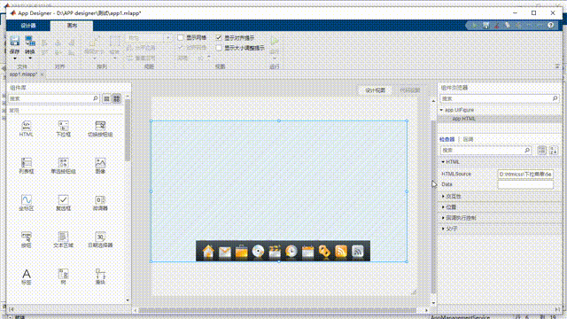Screen dimensions: 567x319
Task: Select the Tree (树) component
Action: pos(63,276)
